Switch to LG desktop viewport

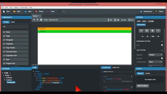coord(131,20)
